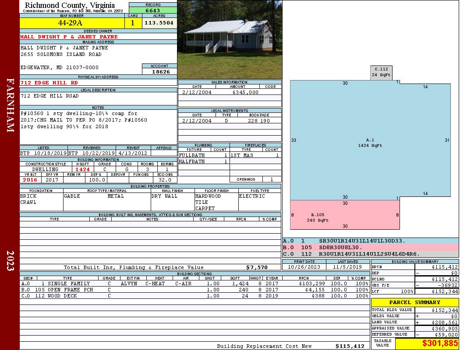Select the gray C.112 deck sketch box
The width and height of the screenshot is (460, 350).
[x=381, y=72]
